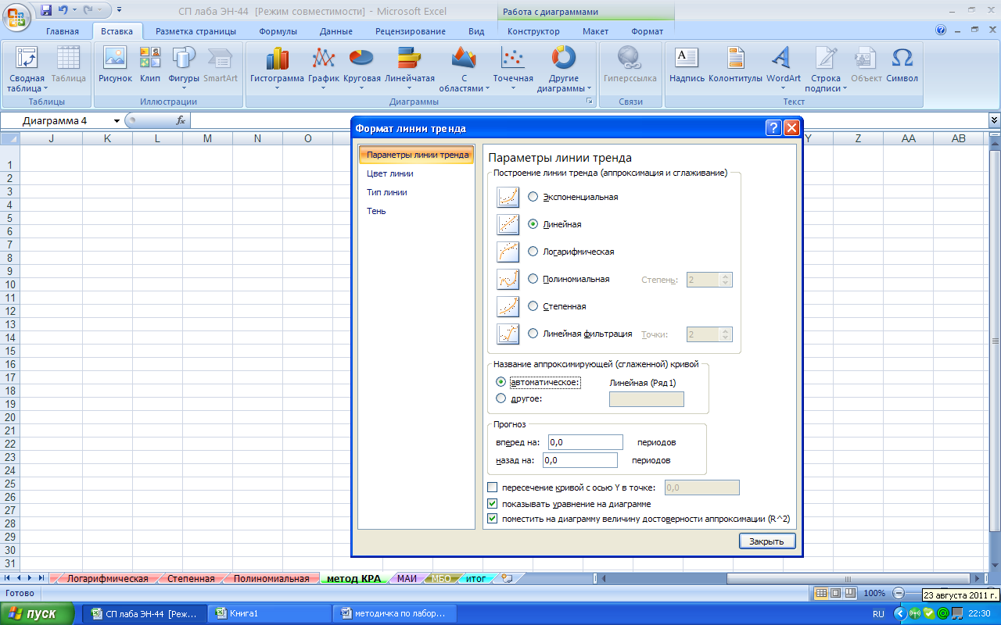Open Другие диаграммы chart types
Screen dimensions: 1001x625
pos(563,69)
